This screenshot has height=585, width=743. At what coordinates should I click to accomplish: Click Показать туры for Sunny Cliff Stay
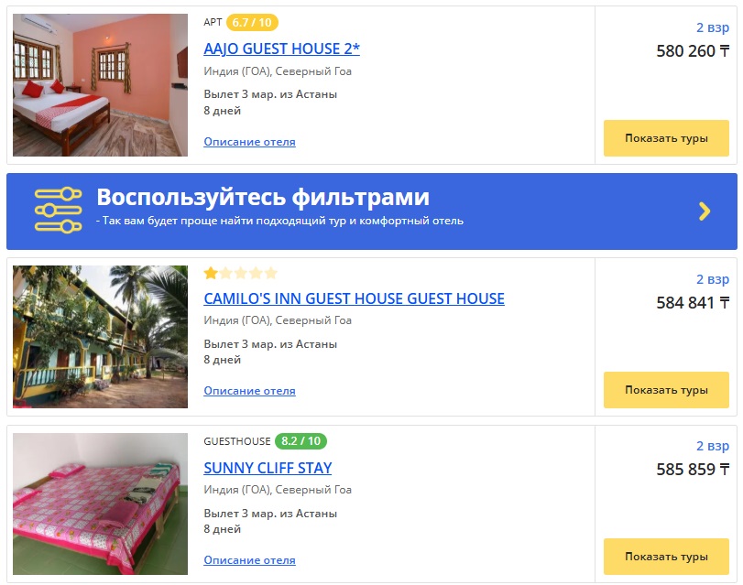(x=666, y=557)
